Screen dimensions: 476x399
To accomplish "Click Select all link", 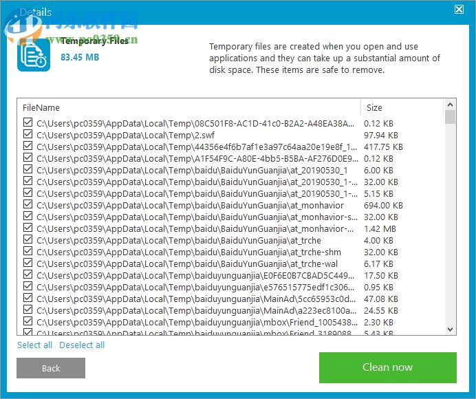I will coord(34,345).
